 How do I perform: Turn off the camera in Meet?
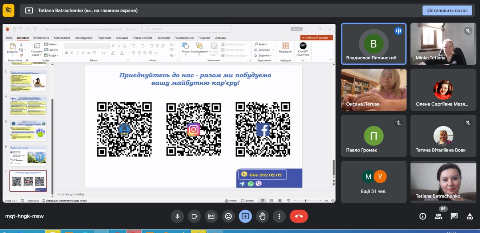194,216
